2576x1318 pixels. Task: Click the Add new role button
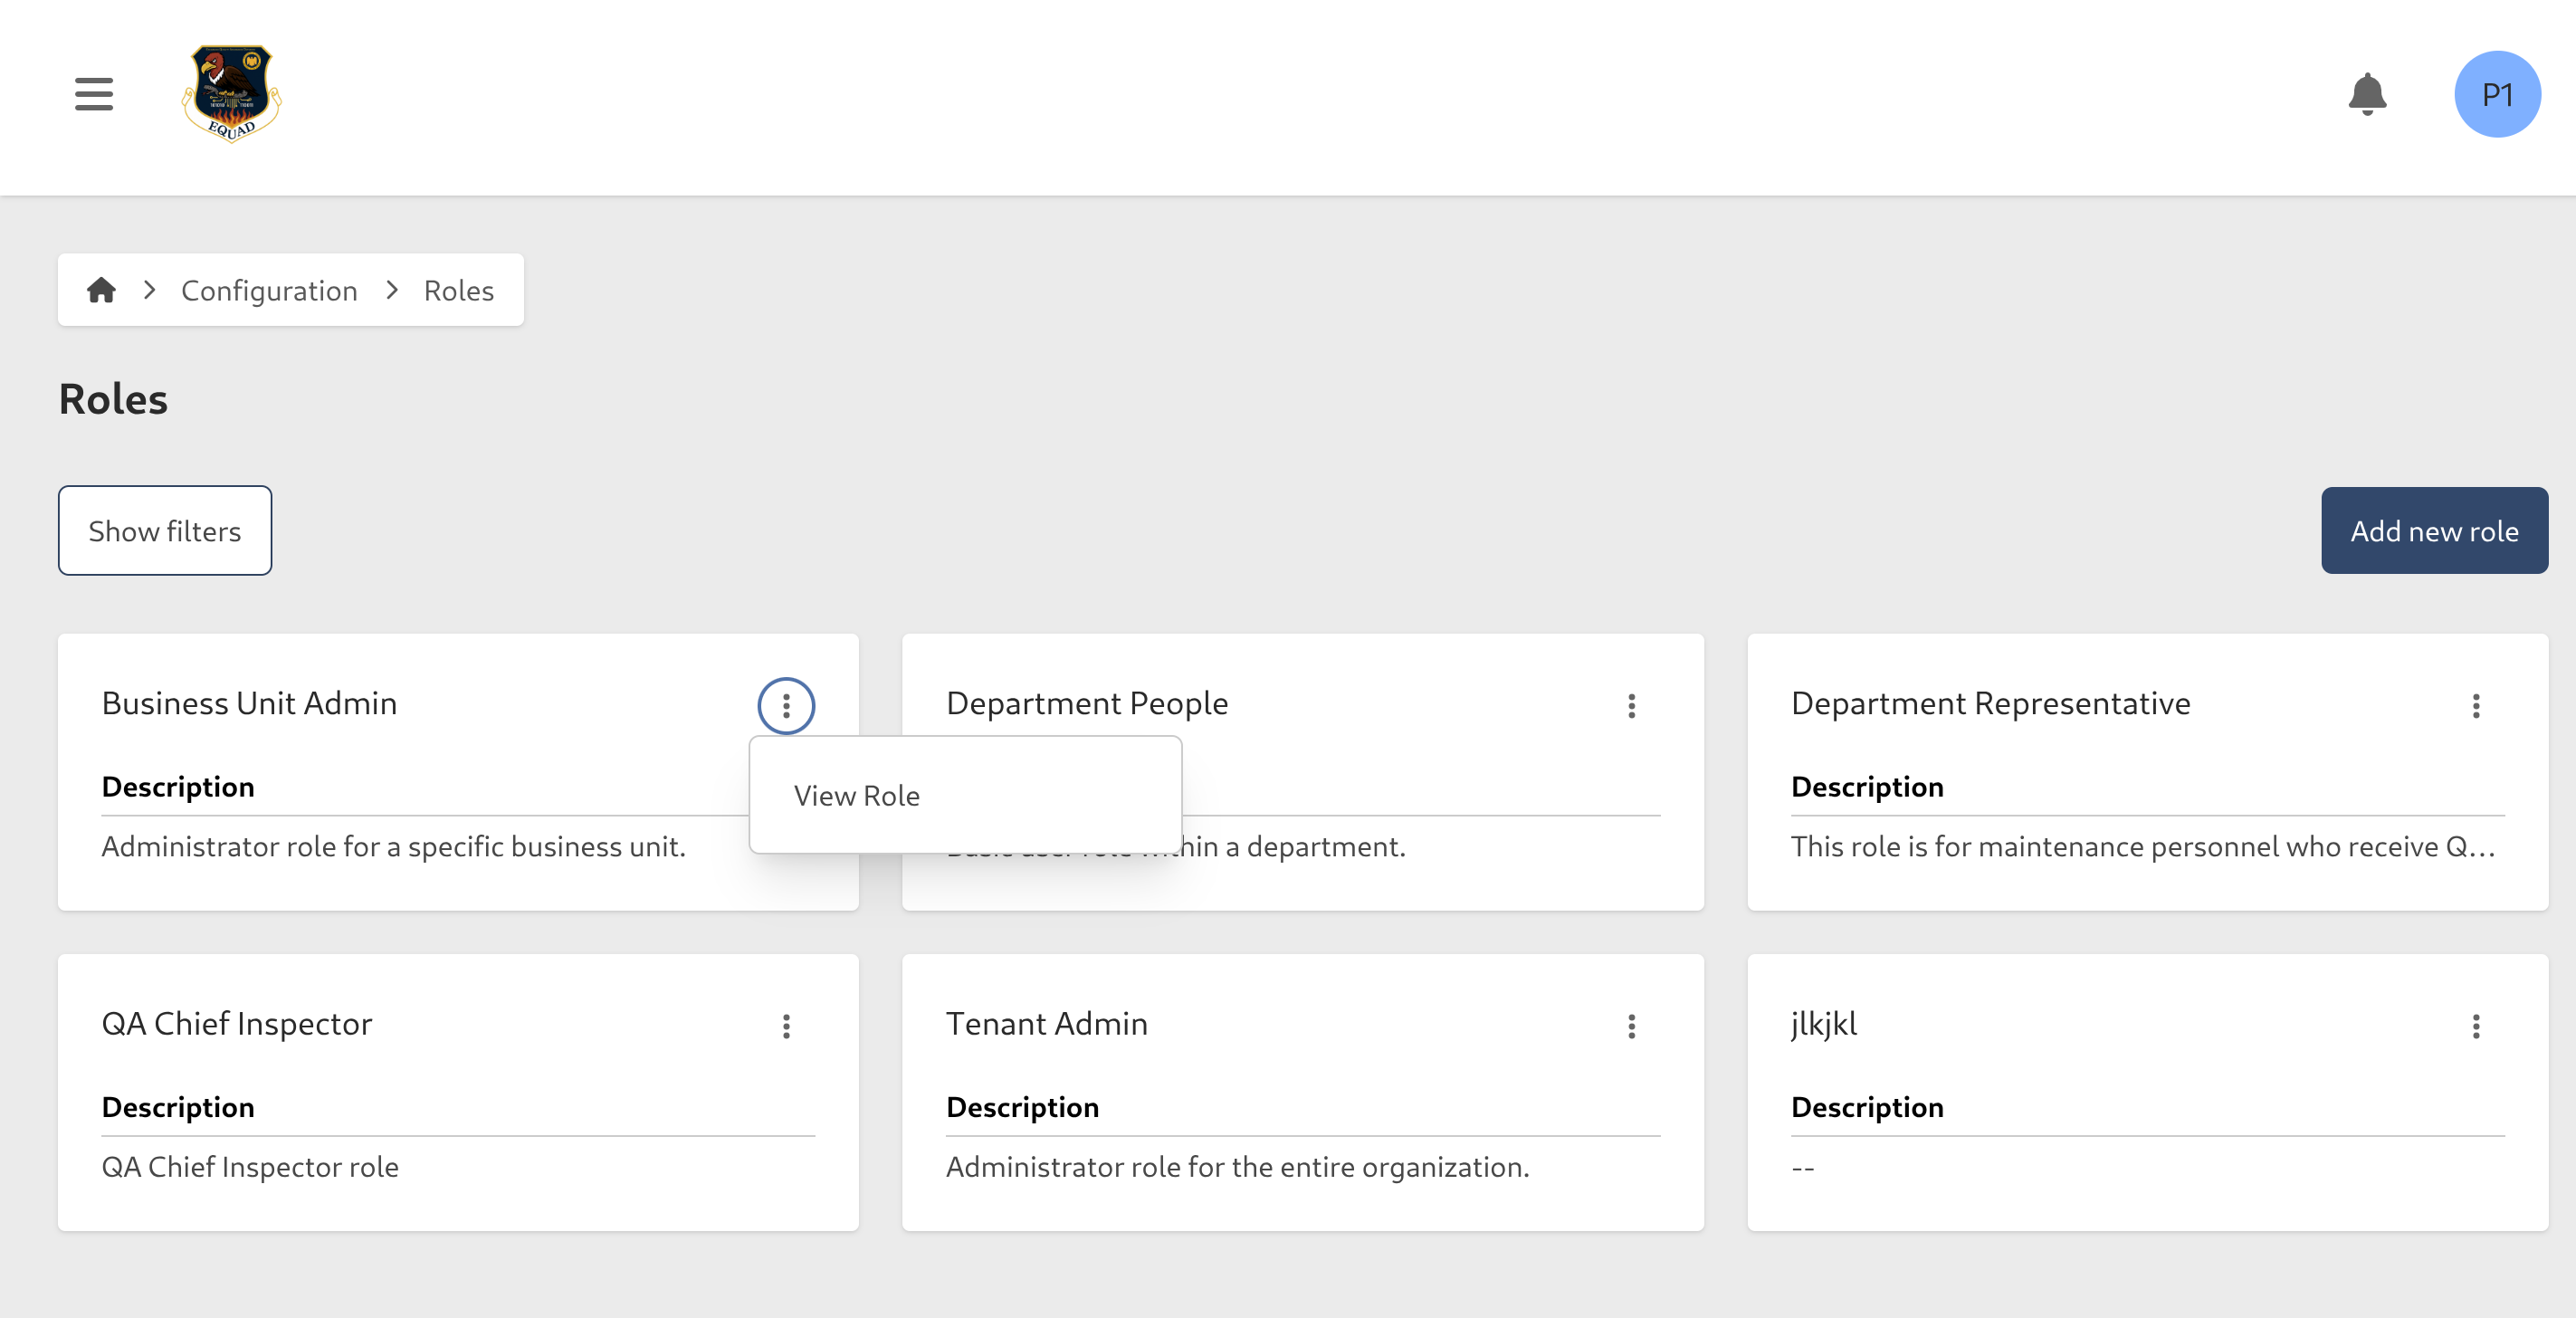(2434, 531)
